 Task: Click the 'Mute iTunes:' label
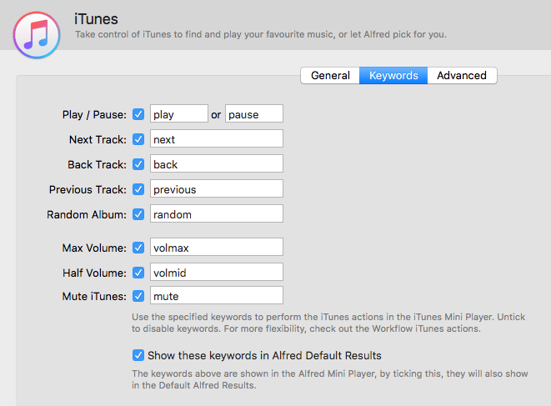tap(94, 296)
